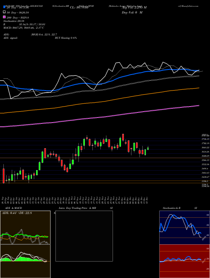The height and width of the screenshot is (278, 210).
Task: Click the magenta 200 Day EMA legend swatch
Action: pyautogui.click(x=4, y=17)
